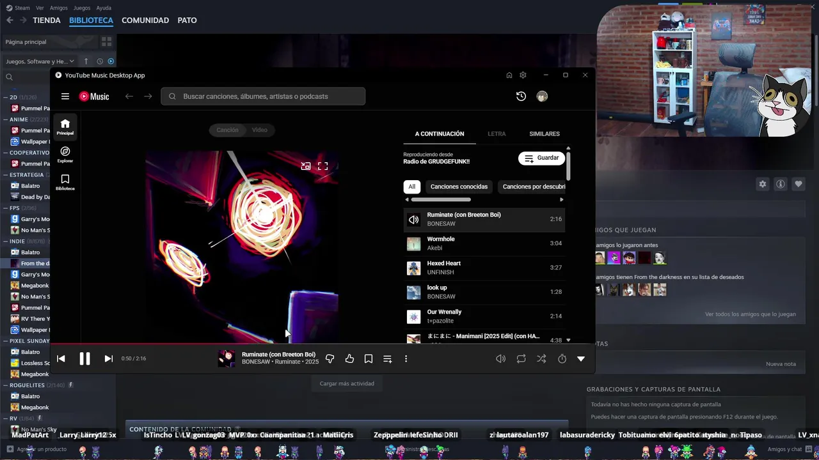The image size is (819, 460).
Task: Click Cargar más actividad in Steam
Action: pyautogui.click(x=347, y=383)
